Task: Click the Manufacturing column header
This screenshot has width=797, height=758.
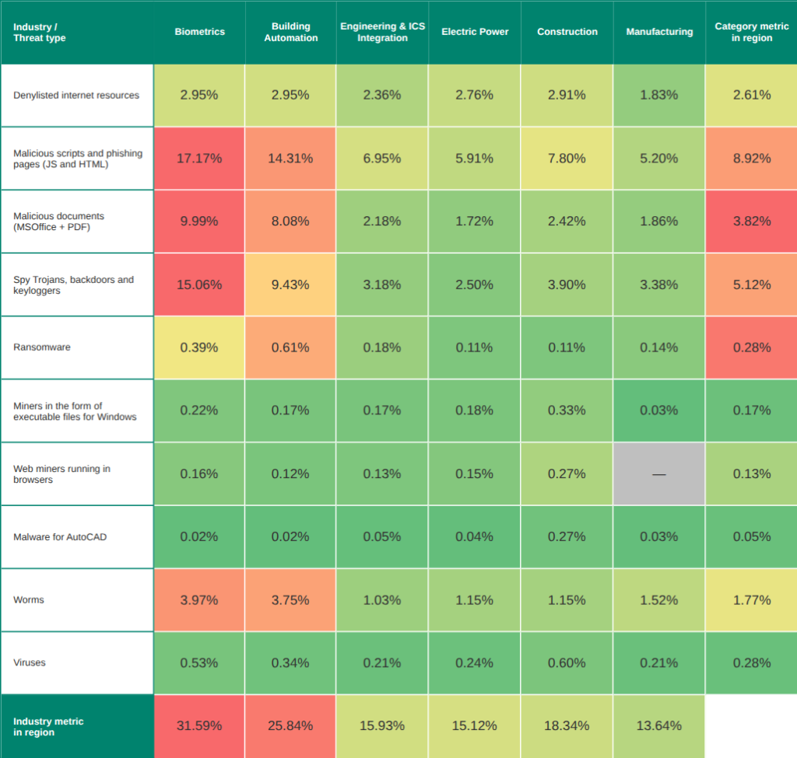Action: [659, 32]
